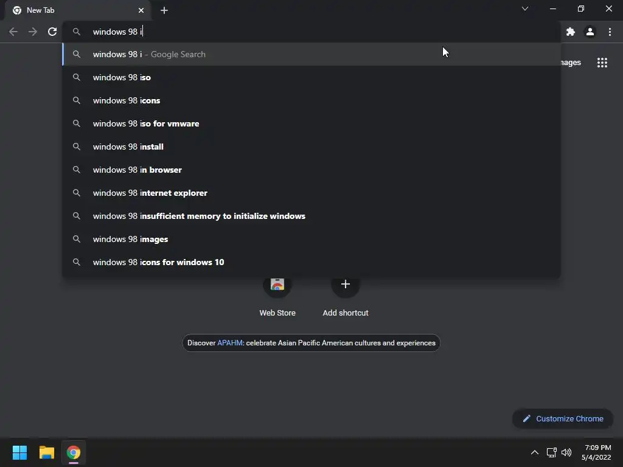Image resolution: width=623 pixels, height=467 pixels.
Task: Open the clock showing 7:09 PM
Action: click(596, 452)
